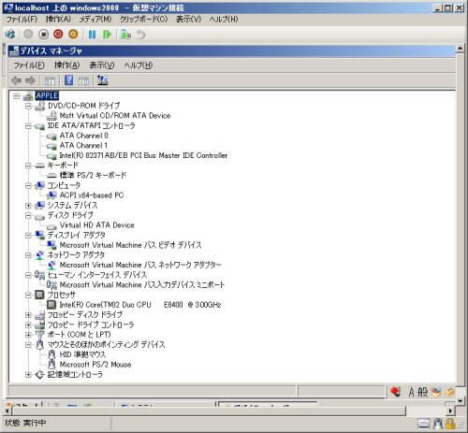Select ACPI x64-based PC
This screenshot has height=433, width=468.
(92, 195)
